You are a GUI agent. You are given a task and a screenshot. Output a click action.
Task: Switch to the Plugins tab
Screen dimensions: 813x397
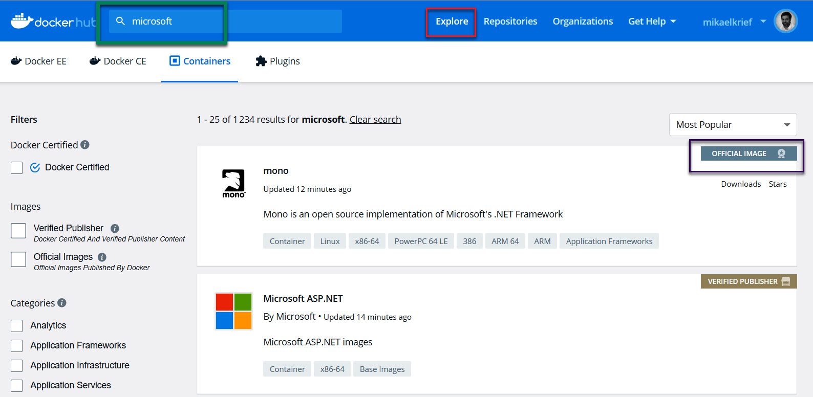coord(277,61)
